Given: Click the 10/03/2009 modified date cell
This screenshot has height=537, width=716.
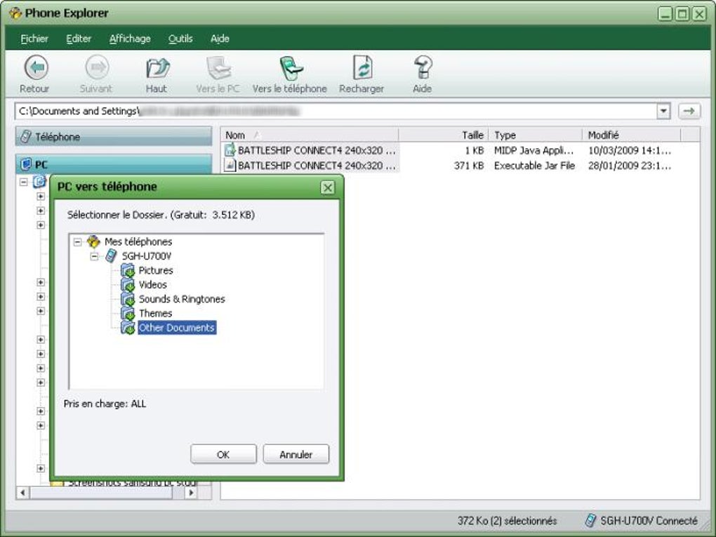Looking at the screenshot, I should pos(630,150).
